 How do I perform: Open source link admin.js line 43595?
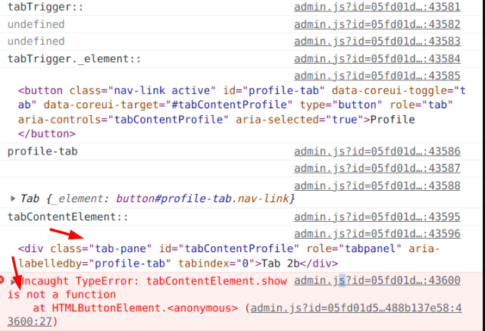point(377,217)
